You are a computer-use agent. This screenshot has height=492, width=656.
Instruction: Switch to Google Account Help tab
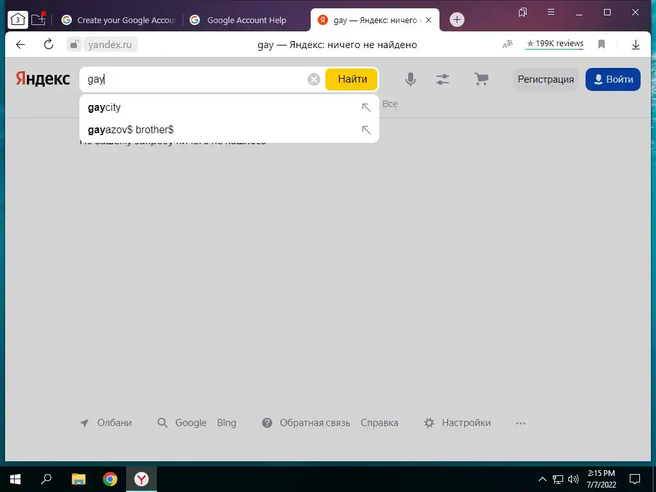point(238,20)
